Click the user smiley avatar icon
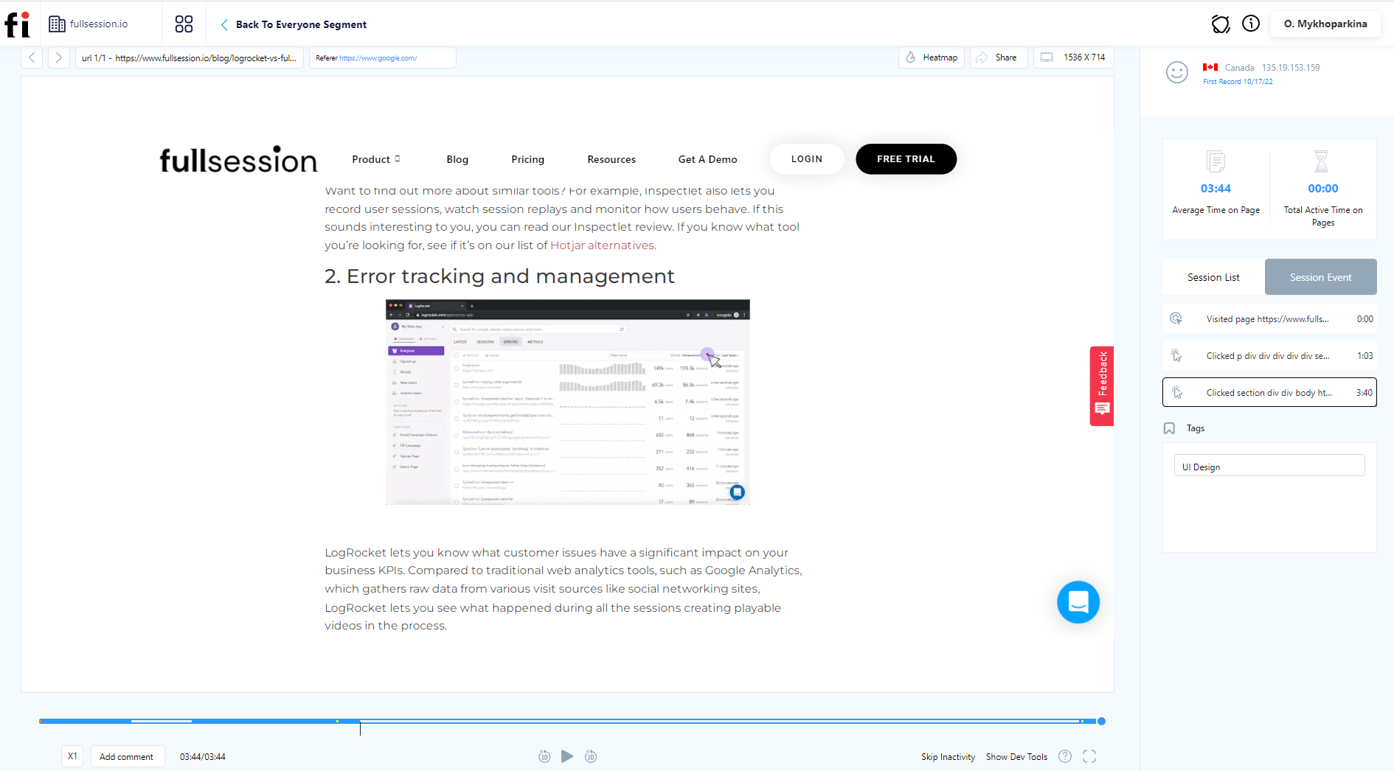The height and width of the screenshot is (771, 1394). pyautogui.click(x=1177, y=72)
